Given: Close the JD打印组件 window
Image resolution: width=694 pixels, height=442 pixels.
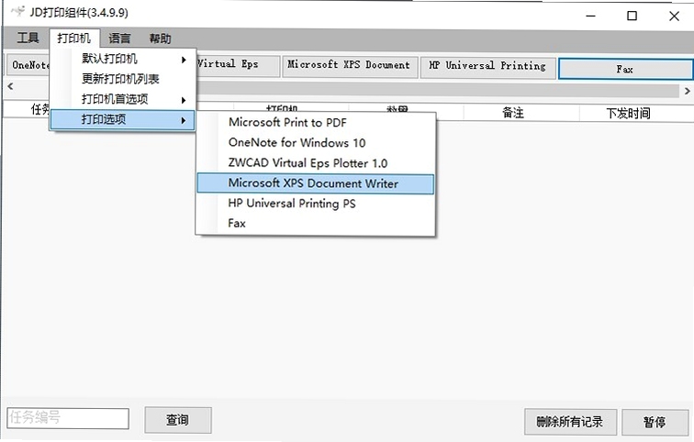Looking at the screenshot, I should (x=674, y=17).
